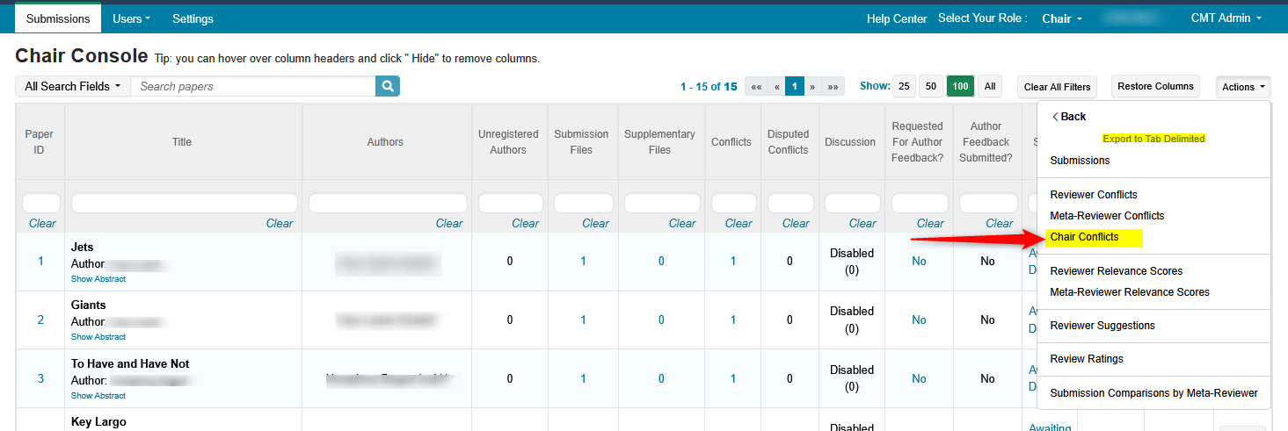Open the Settings tab
1288x431 pixels.
[193, 18]
